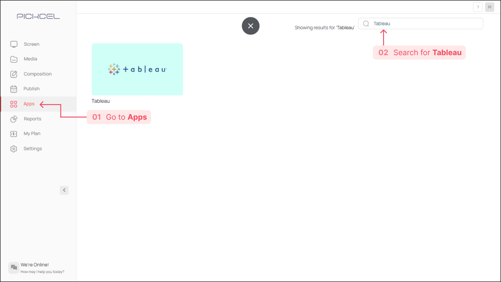Click the Settings gear icon
This screenshot has width=501, height=282.
point(14,149)
